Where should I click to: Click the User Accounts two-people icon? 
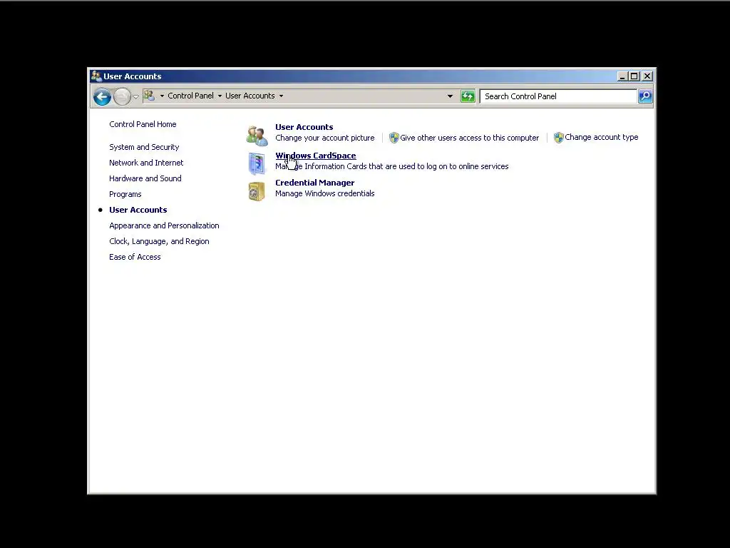point(257,136)
